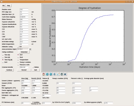Focus the Initial temperature field
The image size is (134, 106).
point(24,44)
